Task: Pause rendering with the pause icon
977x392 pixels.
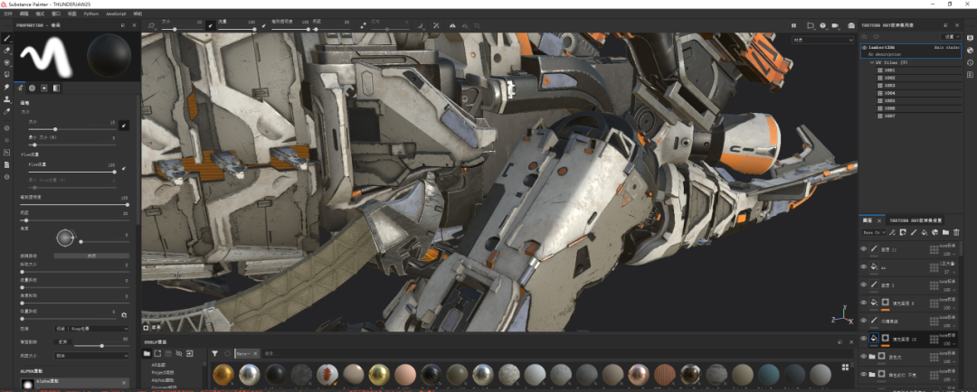Action: (x=794, y=25)
